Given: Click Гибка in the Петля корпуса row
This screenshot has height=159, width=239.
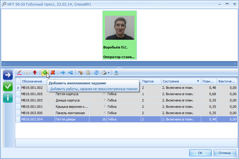Looking at the screenshot, I should coord(123,94).
